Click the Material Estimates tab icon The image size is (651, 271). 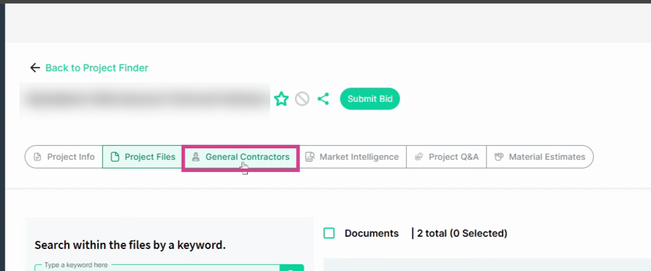click(x=499, y=157)
